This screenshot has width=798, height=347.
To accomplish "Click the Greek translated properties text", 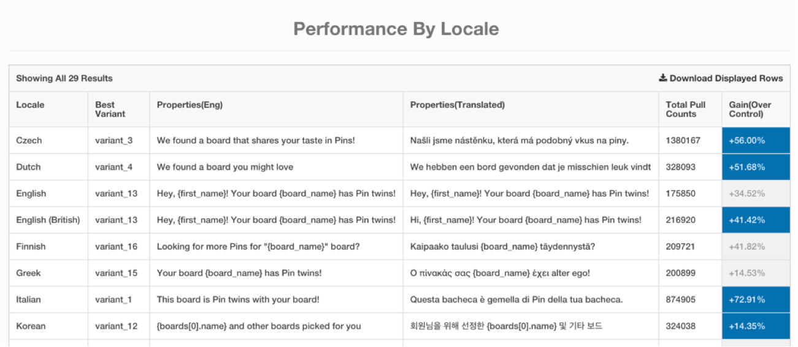I will point(500,273).
